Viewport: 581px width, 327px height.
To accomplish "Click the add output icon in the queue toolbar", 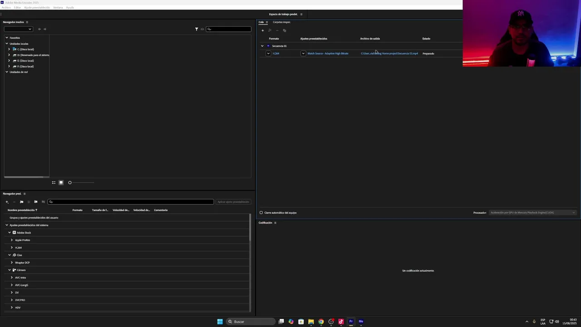I will pos(270,30).
